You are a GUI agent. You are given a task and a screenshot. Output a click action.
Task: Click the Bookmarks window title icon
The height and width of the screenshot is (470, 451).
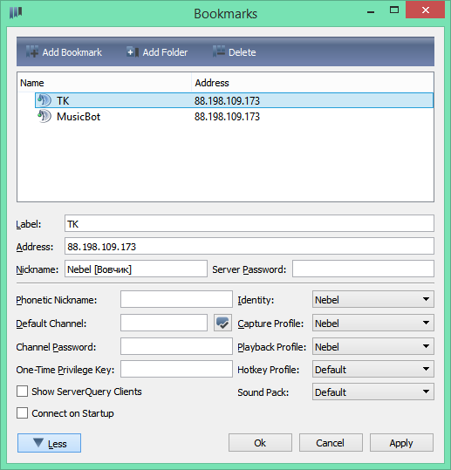tap(16, 12)
